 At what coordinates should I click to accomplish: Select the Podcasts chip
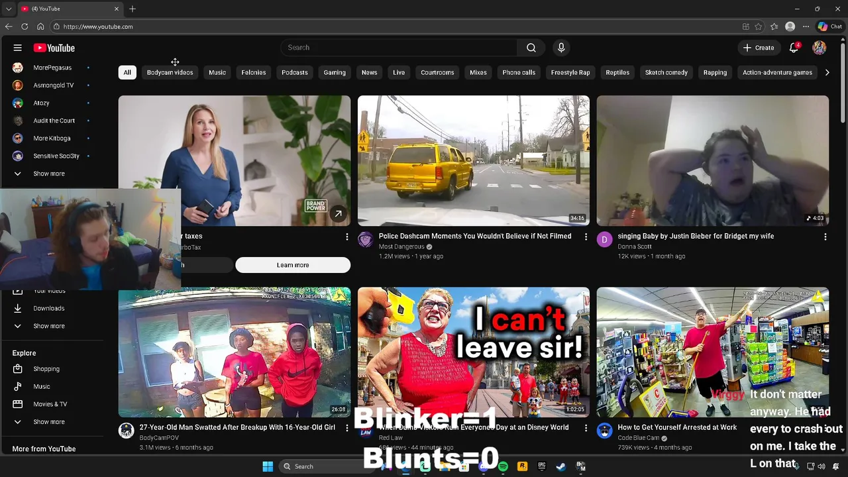point(295,72)
